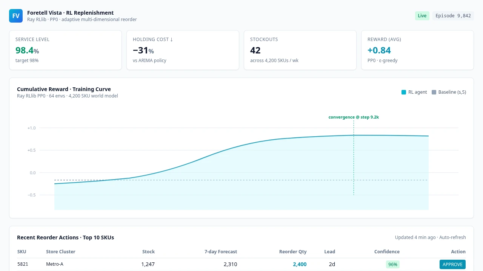Image resolution: width=483 pixels, height=271 pixels.
Task: Click the 98.4% service level value
Action: point(27,50)
